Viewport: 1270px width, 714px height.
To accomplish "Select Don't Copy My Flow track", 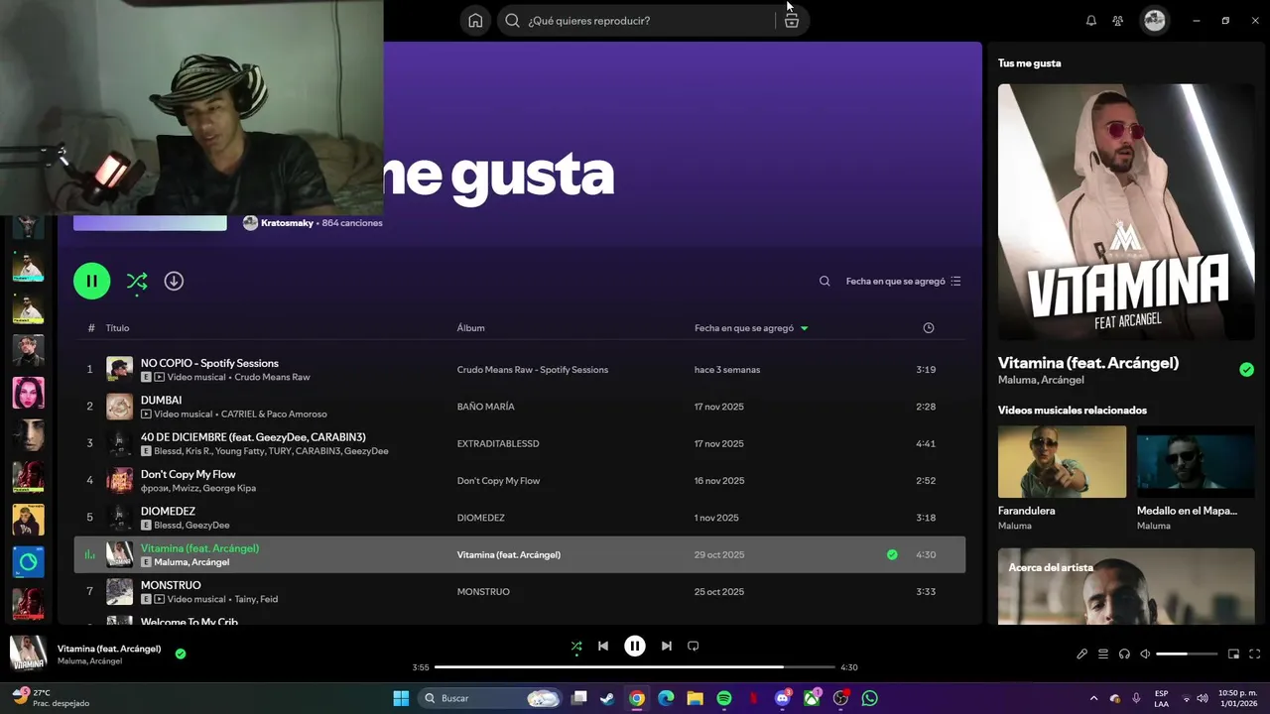I will 520,480.
